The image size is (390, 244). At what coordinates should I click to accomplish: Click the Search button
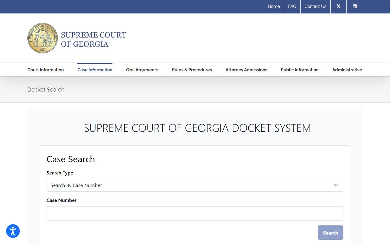tap(330, 233)
